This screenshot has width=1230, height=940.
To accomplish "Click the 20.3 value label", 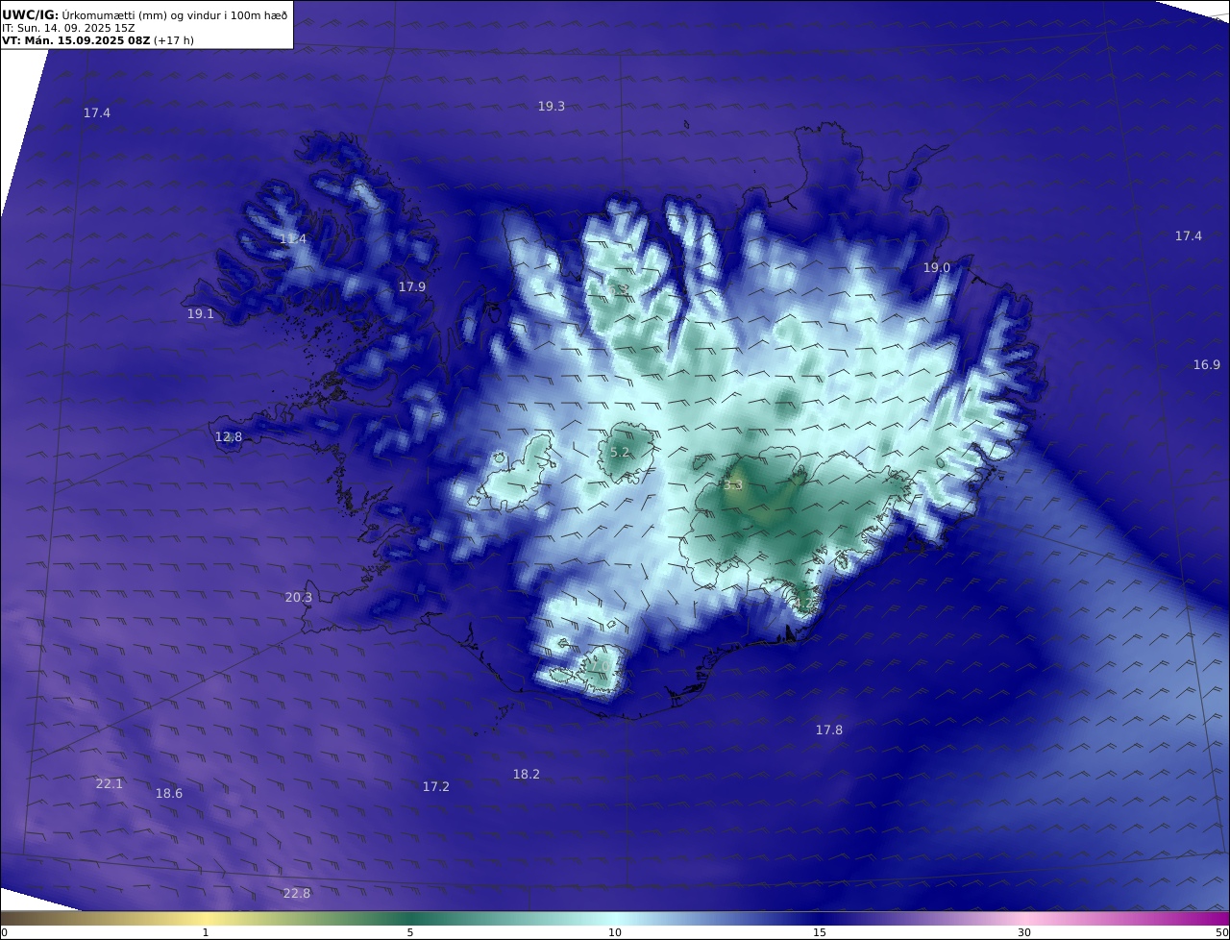I will click(x=299, y=598).
